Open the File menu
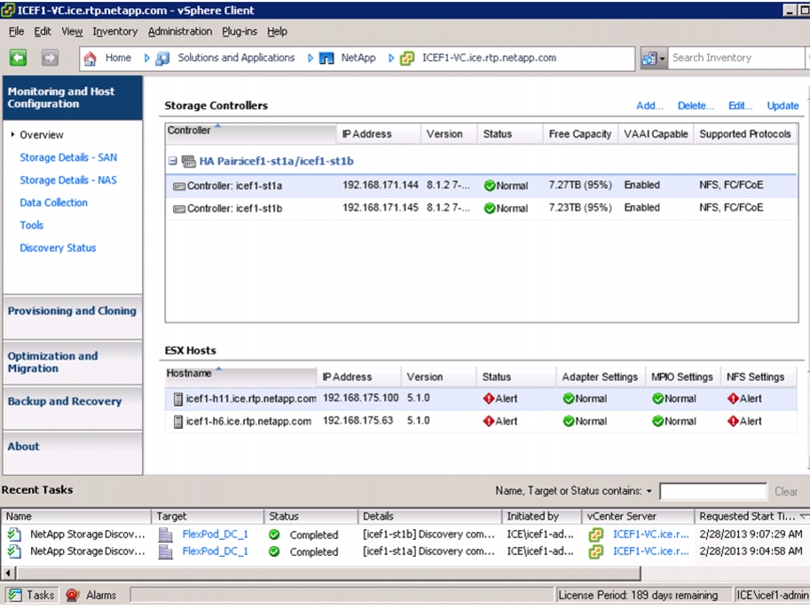This screenshot has height=611, width=810. (17, 32)
